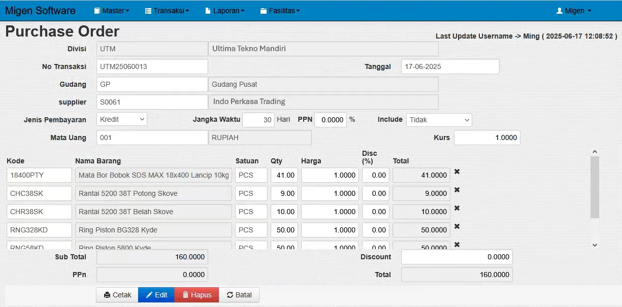Click the PPN percent field
622x307 pixels.
click(x=331, y=120)
